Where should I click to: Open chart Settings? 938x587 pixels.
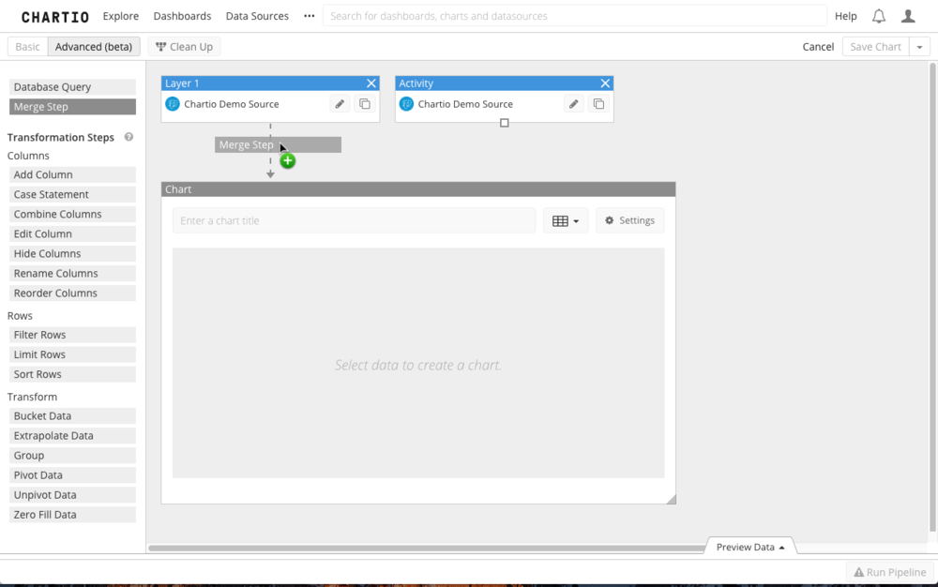(x=630, y=220)
